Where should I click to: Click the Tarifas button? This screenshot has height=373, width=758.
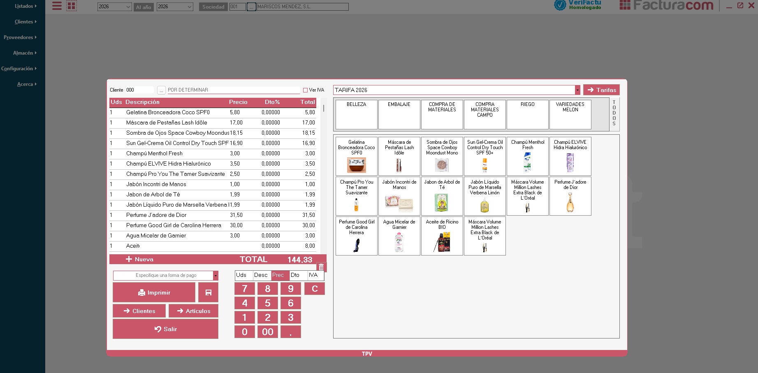point(601,90)
